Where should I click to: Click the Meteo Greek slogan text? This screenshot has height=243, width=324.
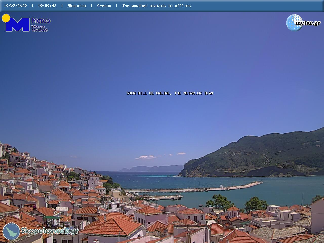coord(39,28)
